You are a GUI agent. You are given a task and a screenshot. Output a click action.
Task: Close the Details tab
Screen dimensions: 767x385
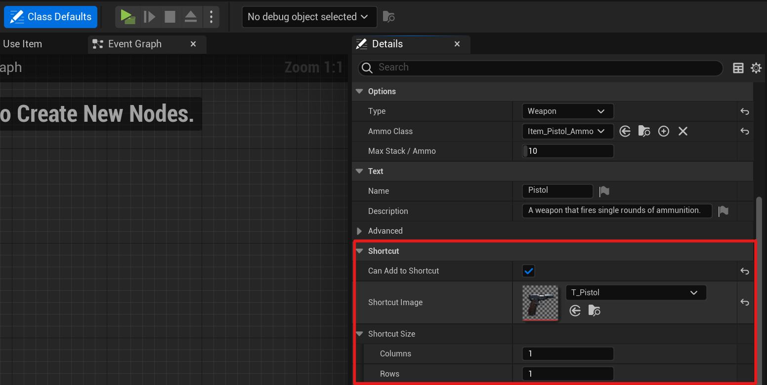coord(457,44)
